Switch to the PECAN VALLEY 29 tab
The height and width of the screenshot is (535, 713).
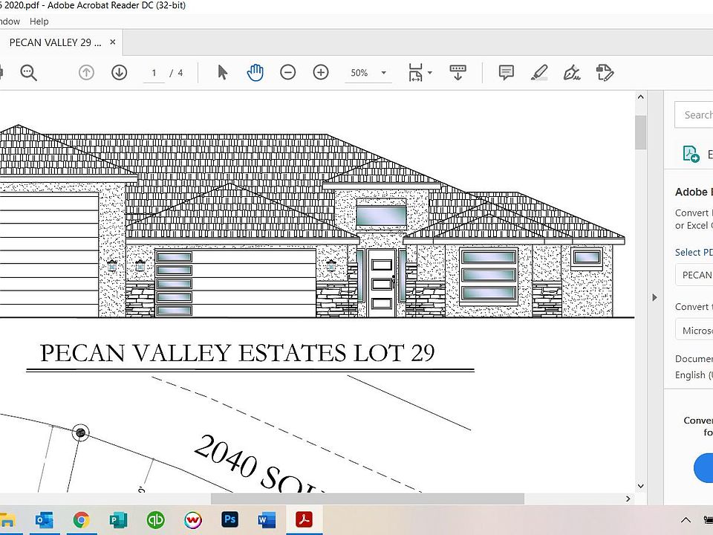click(x=51, y=43)
